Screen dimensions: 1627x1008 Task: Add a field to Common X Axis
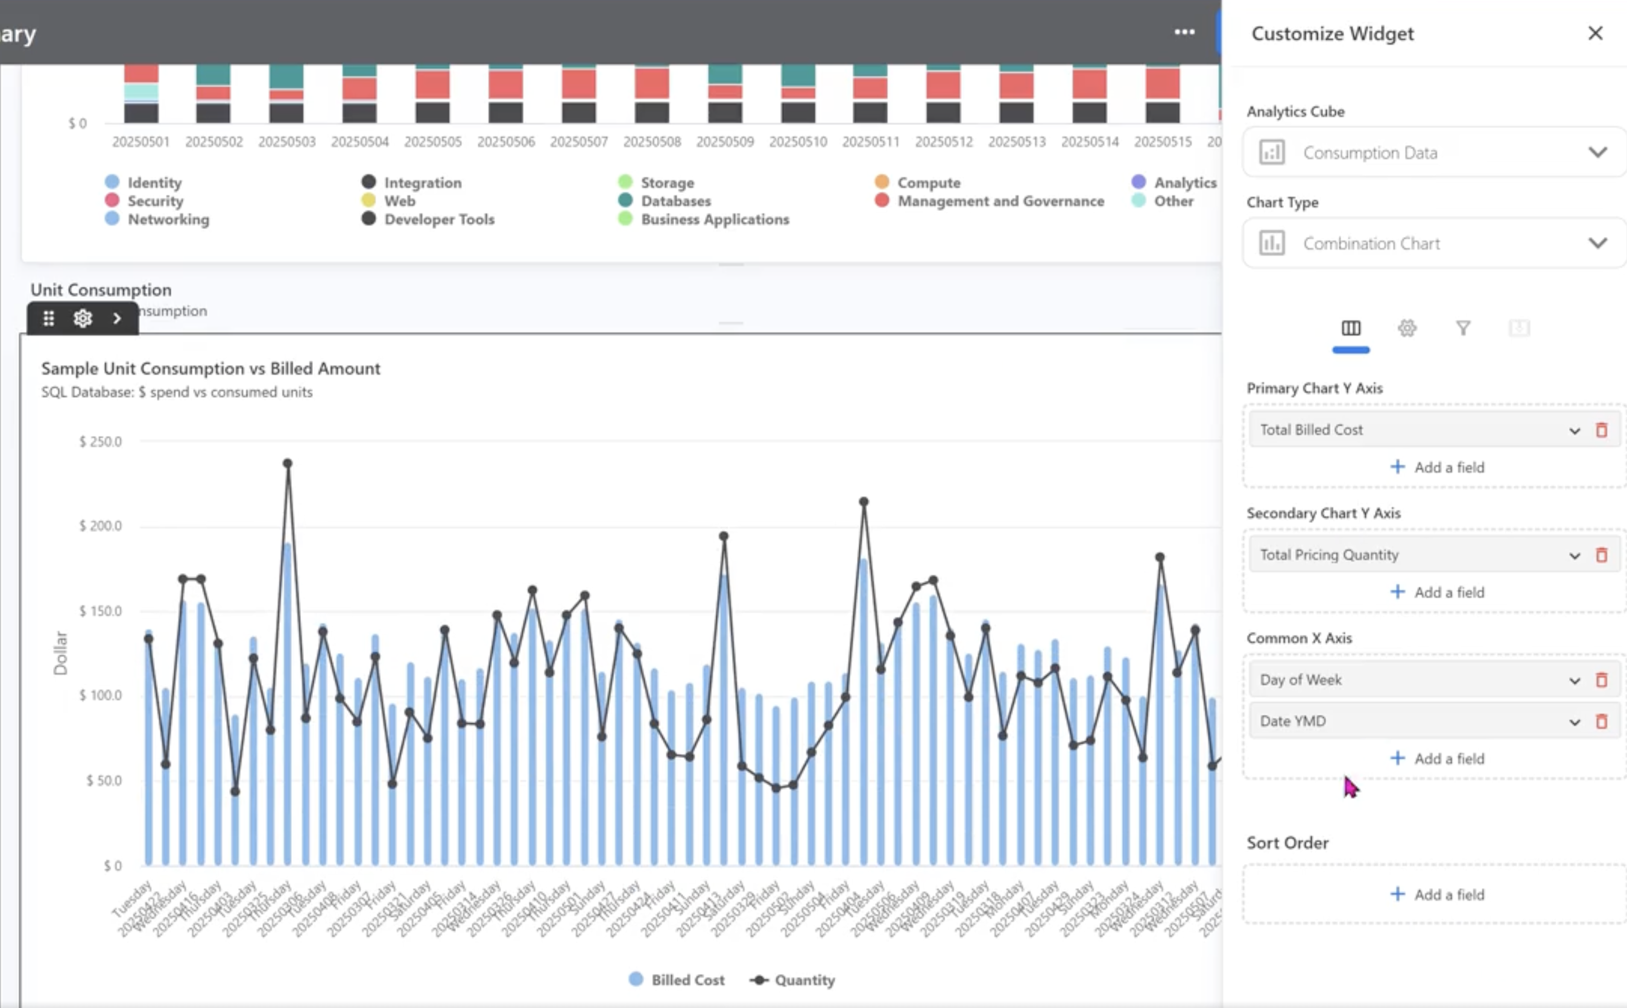[x=1437, y=758]
